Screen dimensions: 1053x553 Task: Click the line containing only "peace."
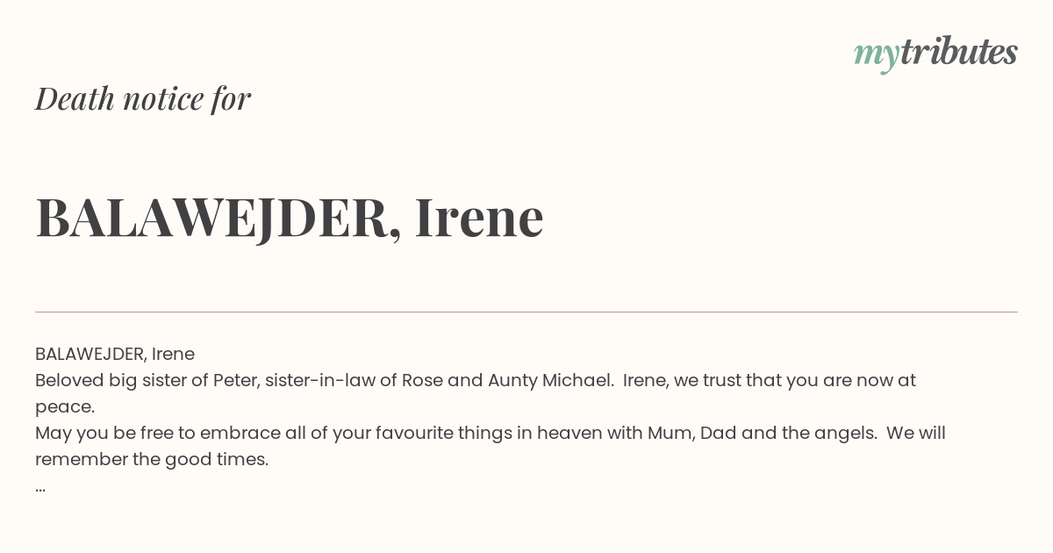click(65, 407)
